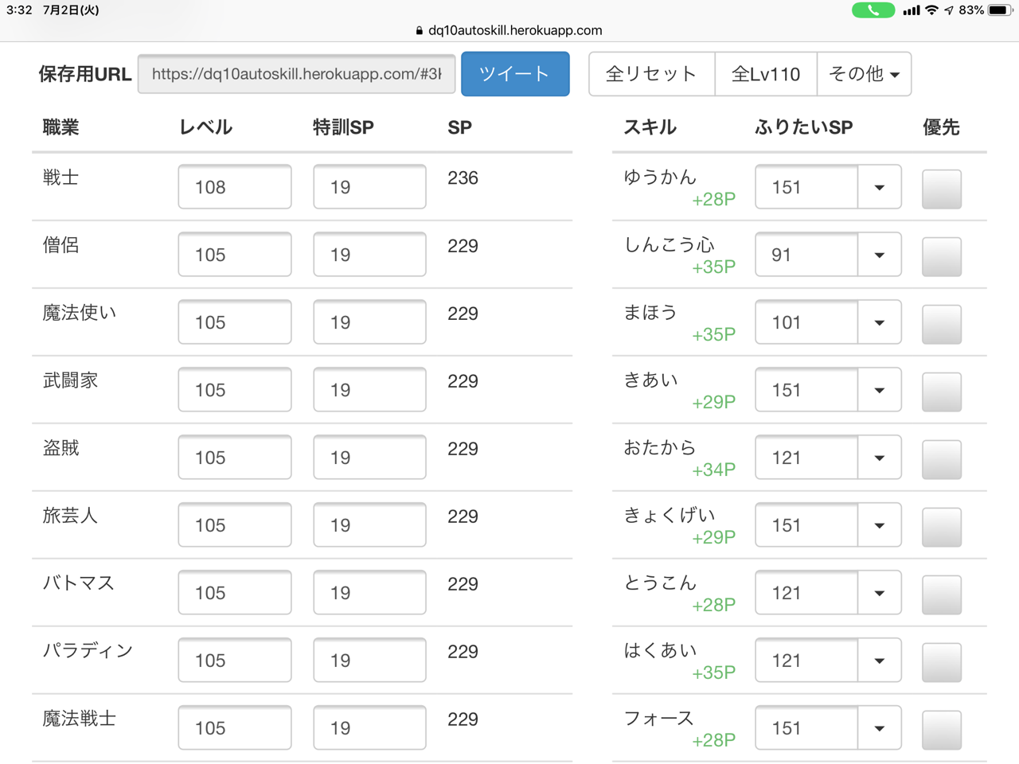
Task: Click the ツイート button
Action: [x=515, y=74]
